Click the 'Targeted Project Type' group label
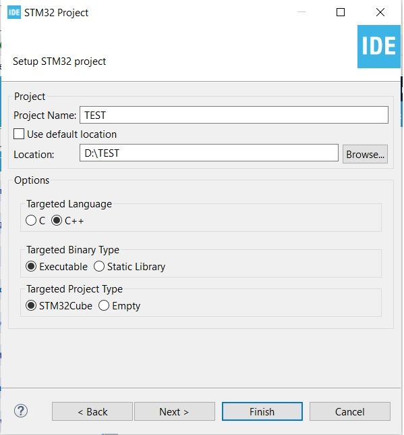The width and height of the screenshot is (404, 435). click(75, 289)
